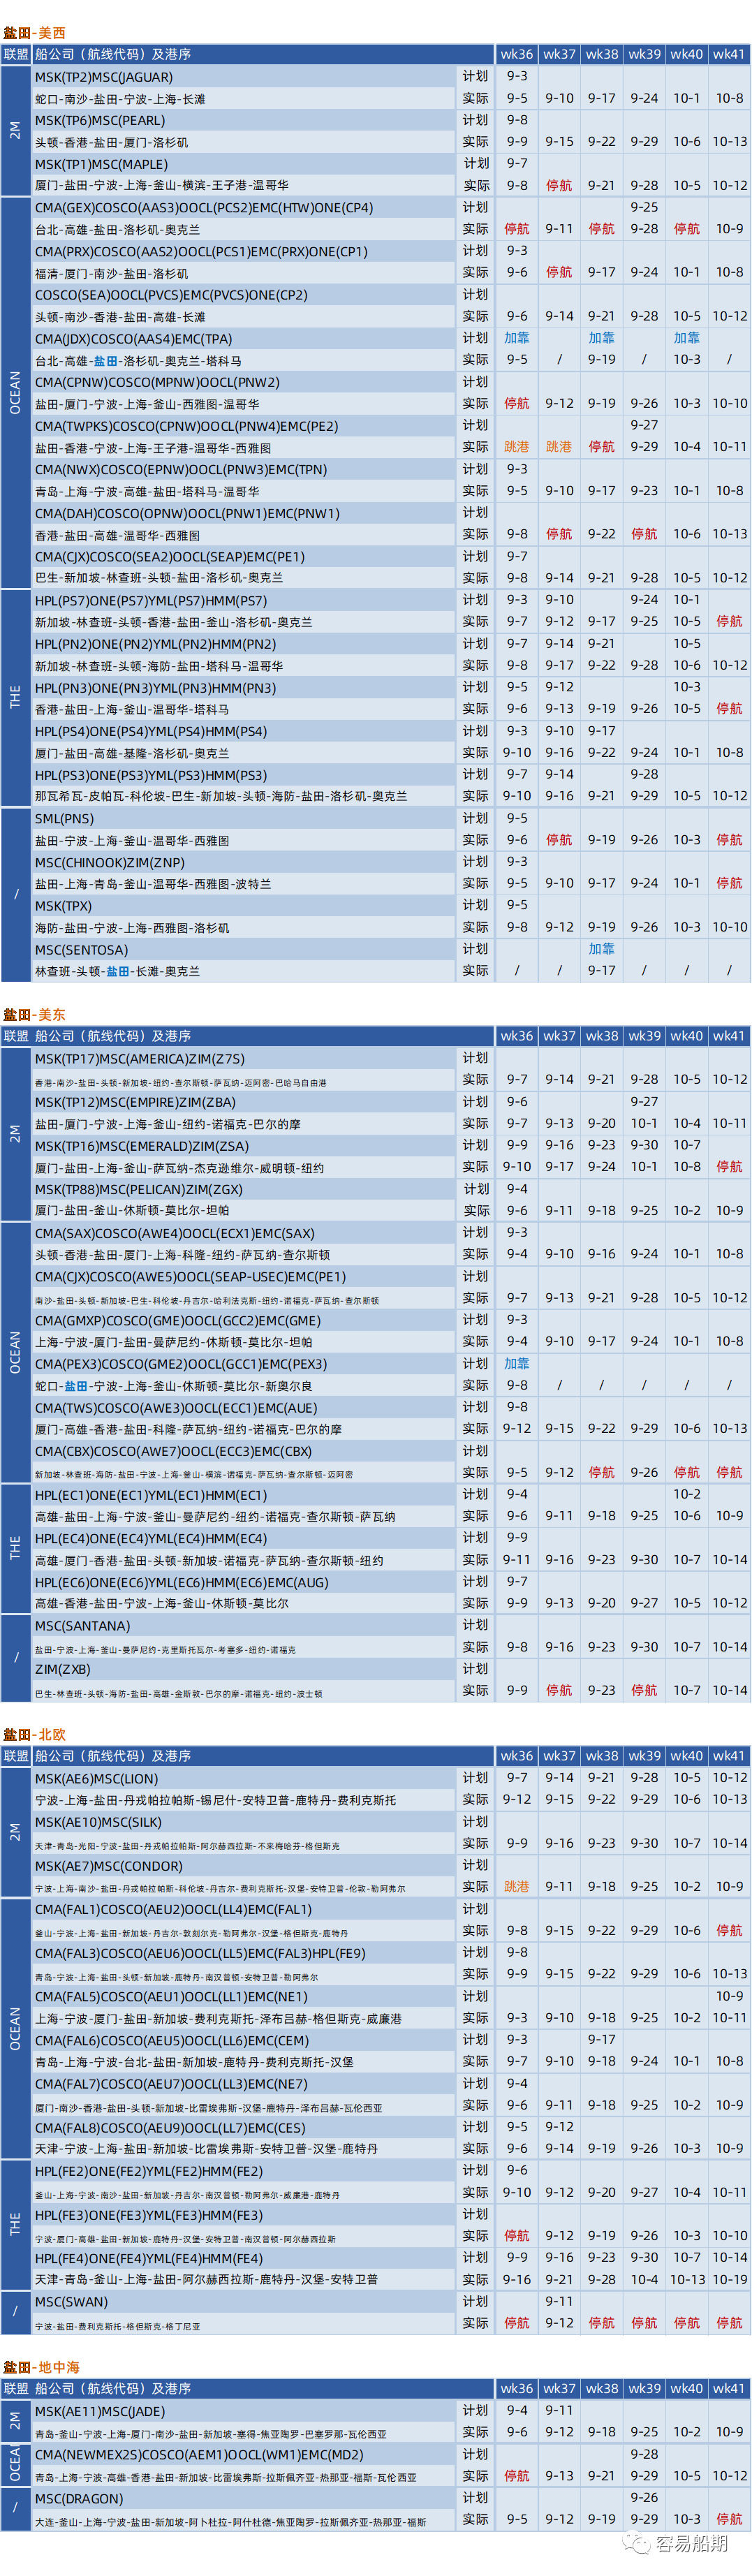Viewport: 752px width, 2576px height.
Task: Select the MSK(AE10)MSC(SILK) service name
Action: tap(98, 1822)
